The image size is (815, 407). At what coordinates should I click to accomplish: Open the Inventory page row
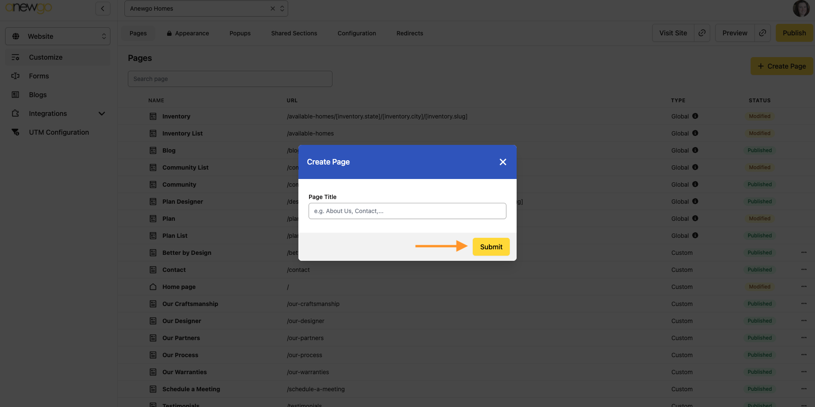(466, 116)
